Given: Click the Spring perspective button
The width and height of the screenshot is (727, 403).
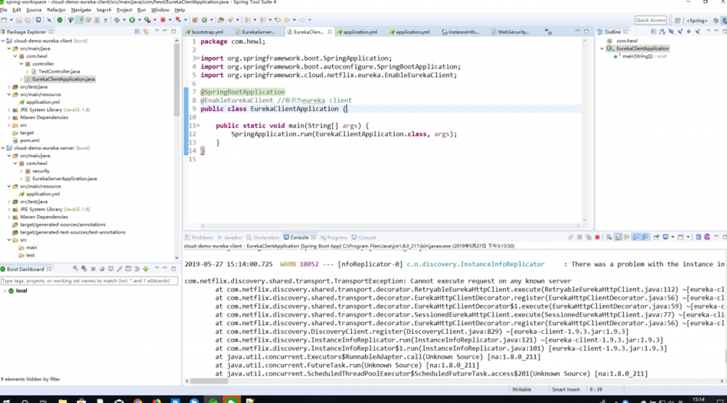Looking at the screenshot, I should click(x=696, y=20).
